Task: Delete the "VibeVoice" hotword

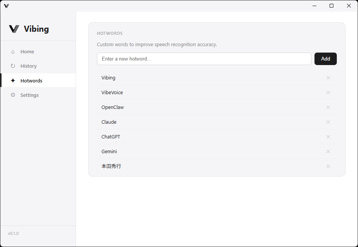Action: [328, 92]
